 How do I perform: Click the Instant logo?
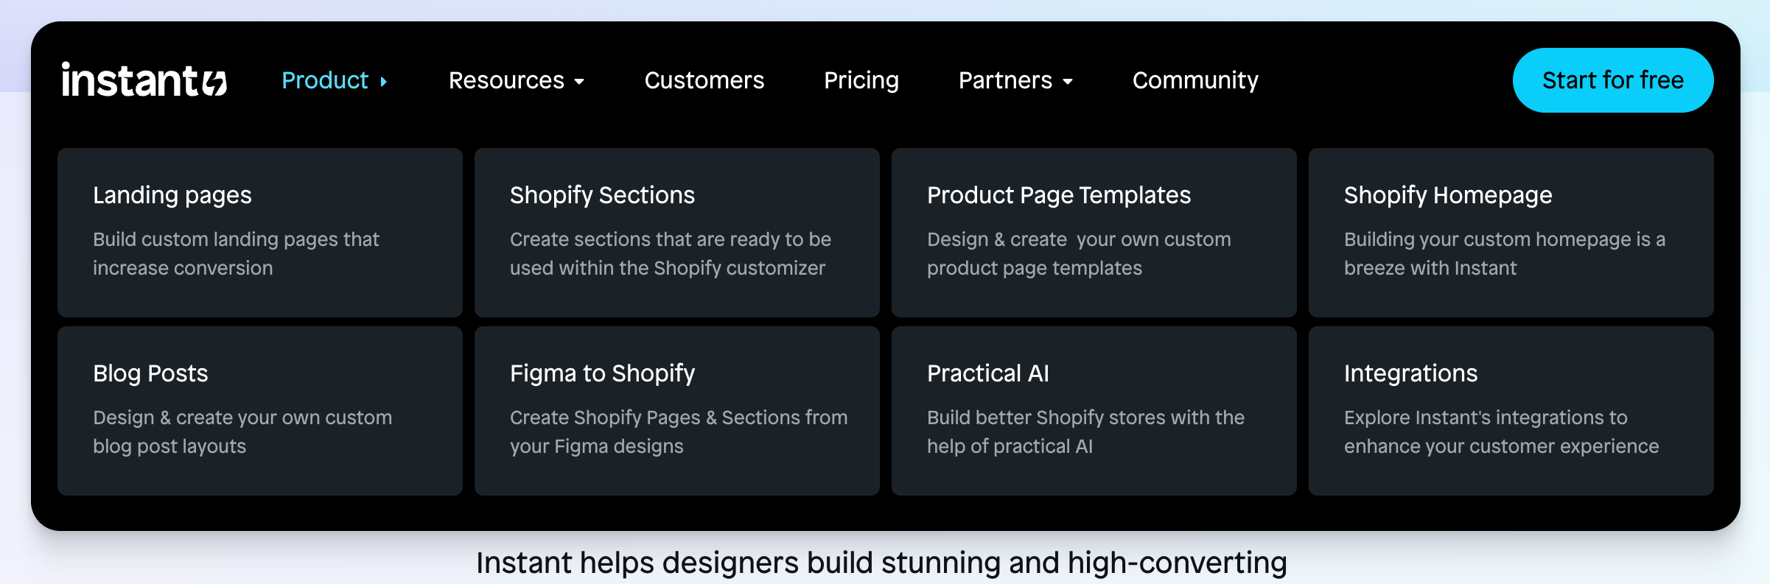pyautogui.click(x=144, y=80)
